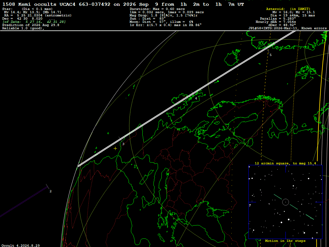Select time marker 4 on the occultation path
The height and width of the screenshot is (247, 329).
coord(196,98)
